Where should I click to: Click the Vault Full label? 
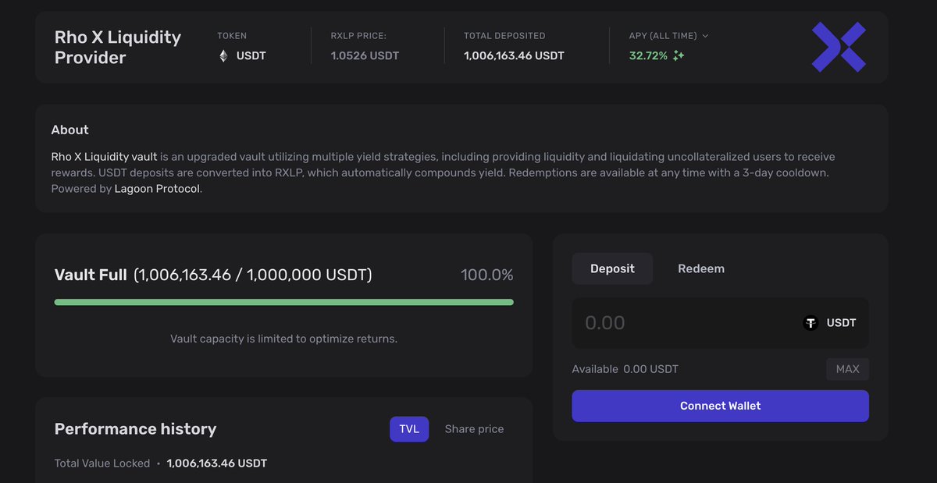91,275
